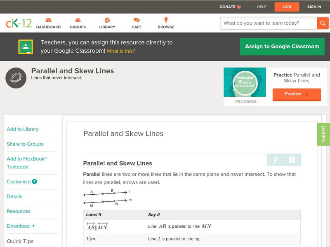This screenshot has height=247, width=330.
Task: Click the CK-12 logo
Action: click(x=19, y=23)
